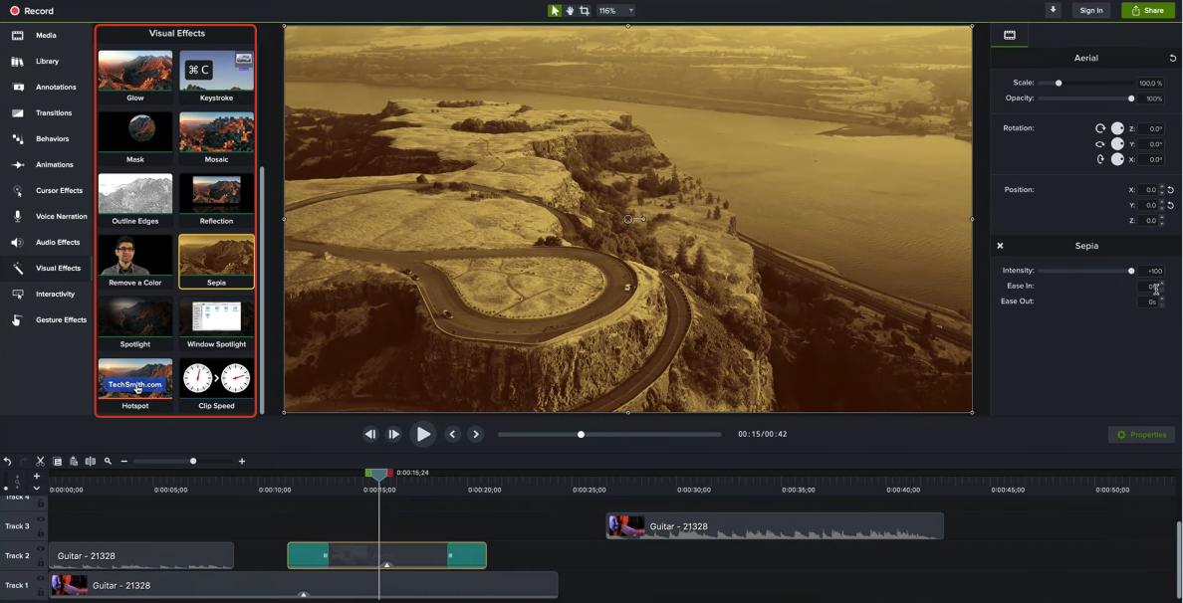Image resolution: width=1183 pixels, height=603 pixels.
Task: Zoom in timeline with plus icon
Action: [241, 462]
